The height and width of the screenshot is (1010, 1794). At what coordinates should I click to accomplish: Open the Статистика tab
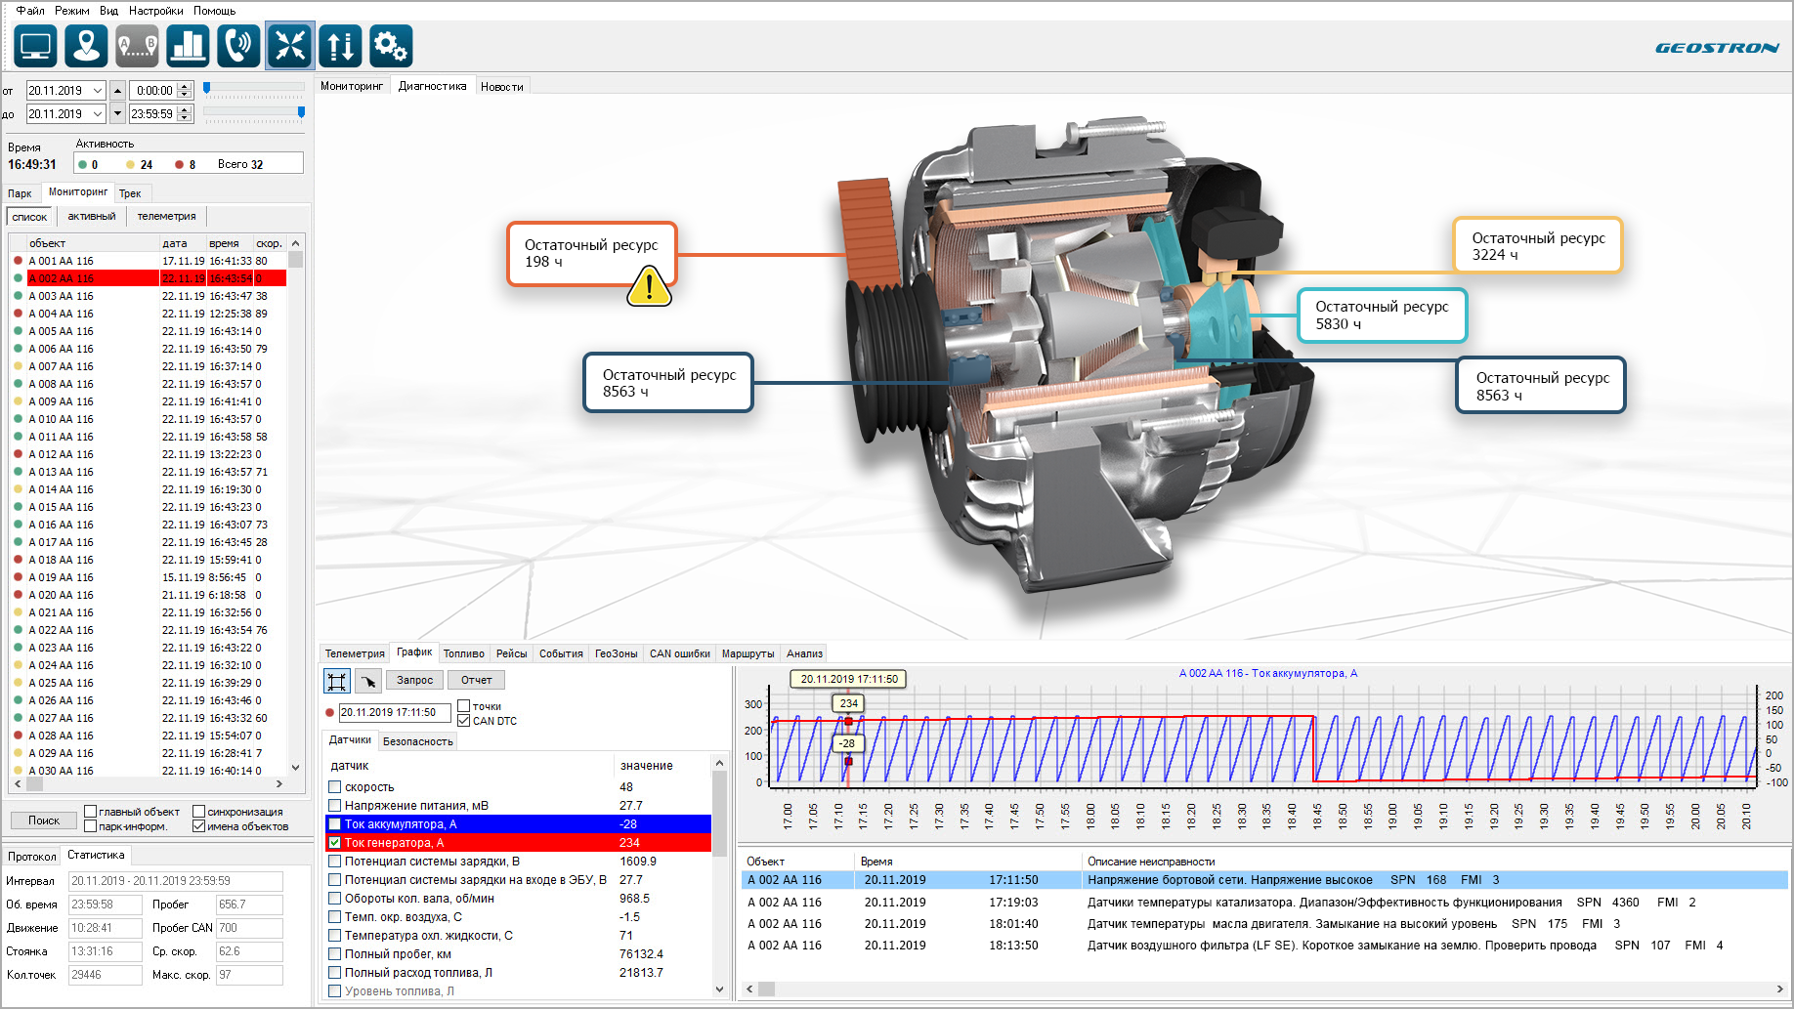[x=96, y=856]
